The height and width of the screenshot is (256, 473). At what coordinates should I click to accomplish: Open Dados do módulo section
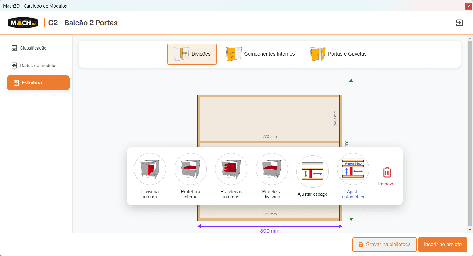(38, 66)
